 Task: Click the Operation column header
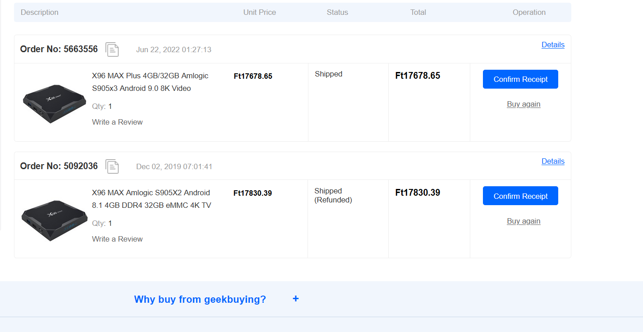pos(529,12)
